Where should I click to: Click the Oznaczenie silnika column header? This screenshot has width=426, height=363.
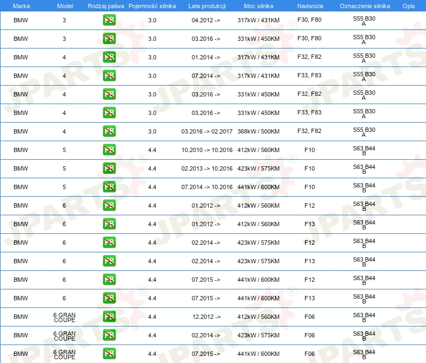click(364, 6)
